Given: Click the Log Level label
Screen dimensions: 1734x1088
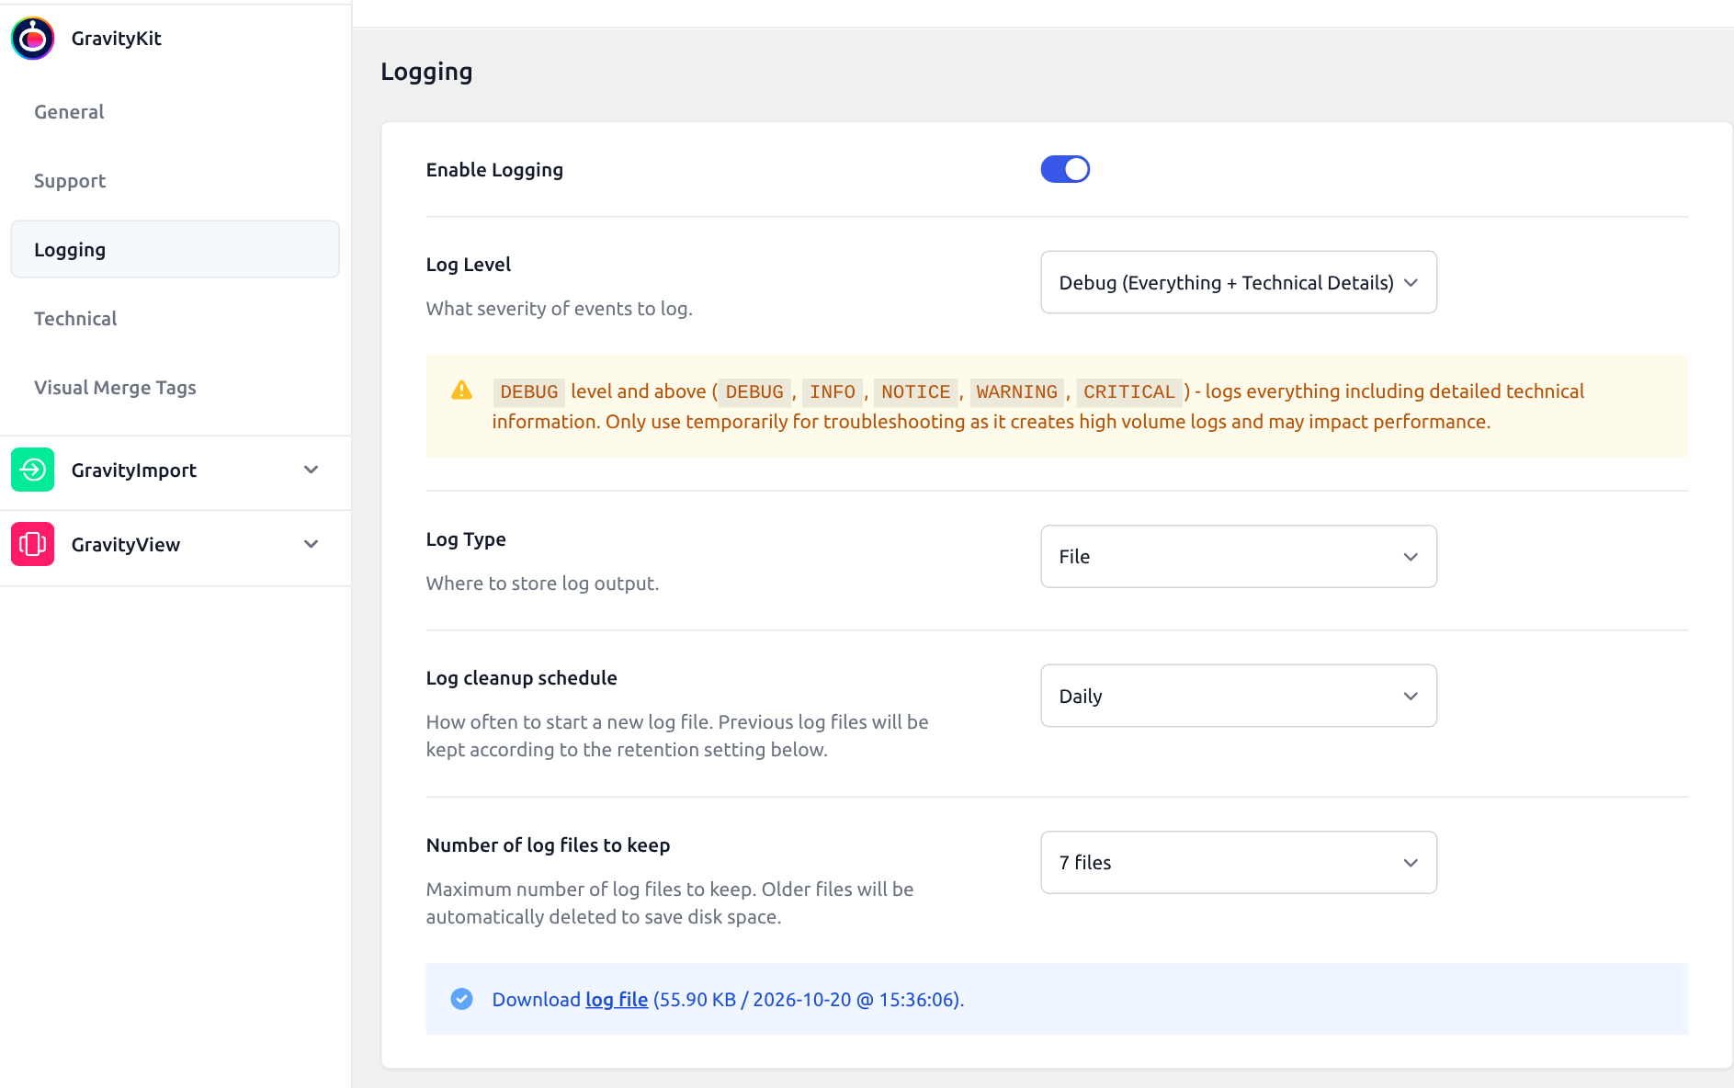Looking at the screenshot, I should click(x=469, y=265).
